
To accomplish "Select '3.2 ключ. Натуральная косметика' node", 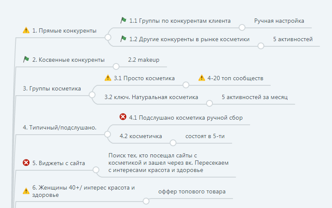I will [151, 97].
